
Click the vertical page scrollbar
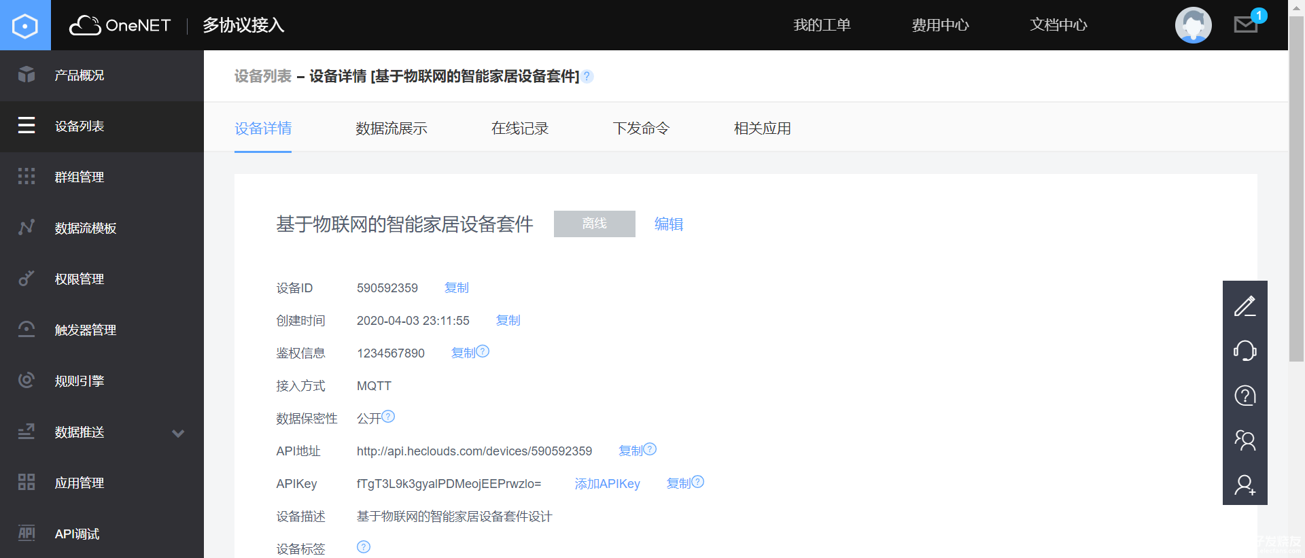click(x=1296, y=190)
